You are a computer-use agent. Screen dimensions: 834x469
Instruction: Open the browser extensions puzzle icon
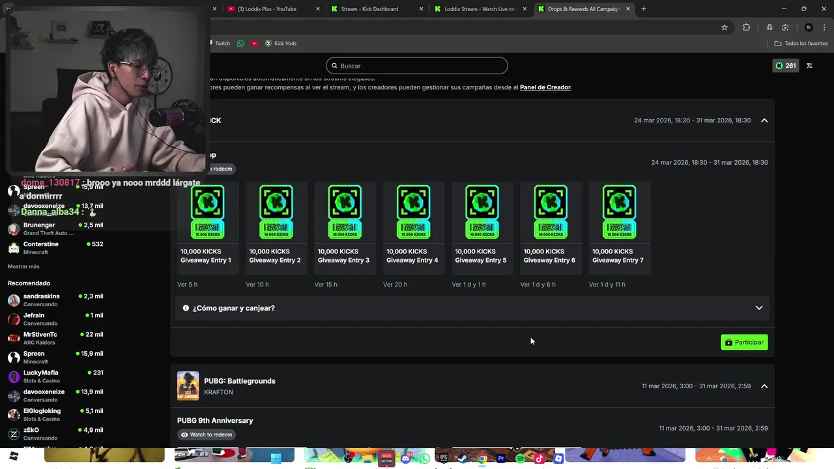[x=746, y=27]
